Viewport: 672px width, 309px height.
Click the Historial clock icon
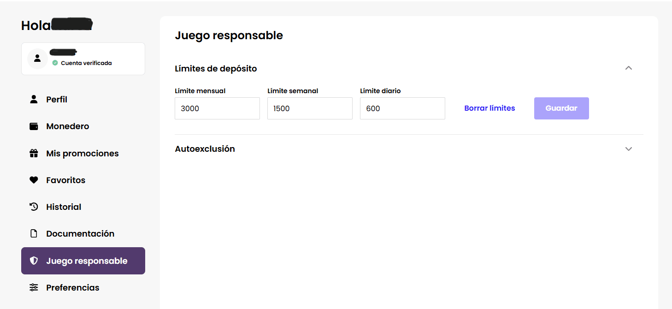pyautogui.click(x=34, y=207)
